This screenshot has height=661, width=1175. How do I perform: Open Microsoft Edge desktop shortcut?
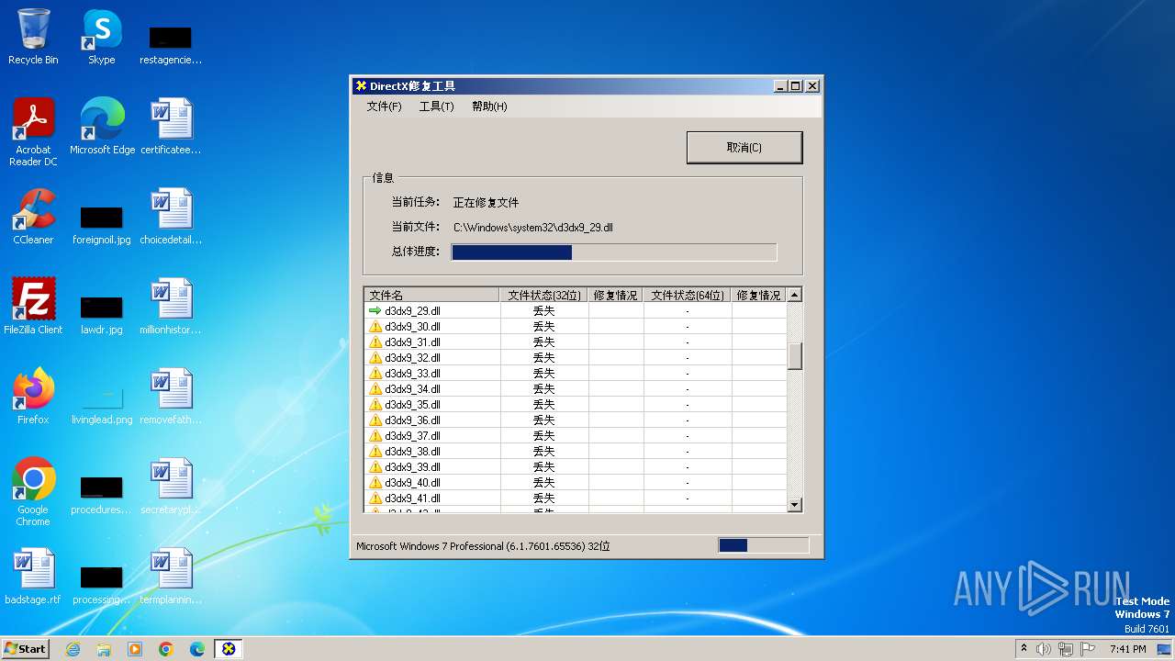point(102,127)
